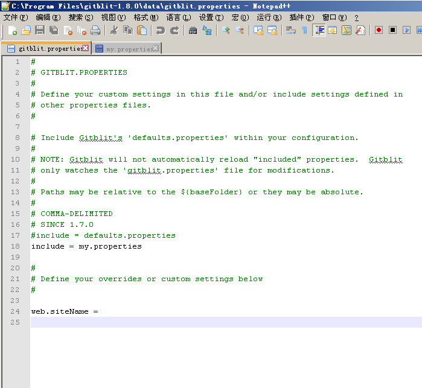Open the 运行(R) menu
The width and height of the screenshot is (422, 388).
tap(269, 17)
